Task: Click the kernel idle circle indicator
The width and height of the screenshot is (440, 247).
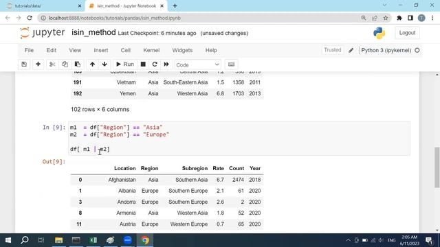Action: pos(417,50)
